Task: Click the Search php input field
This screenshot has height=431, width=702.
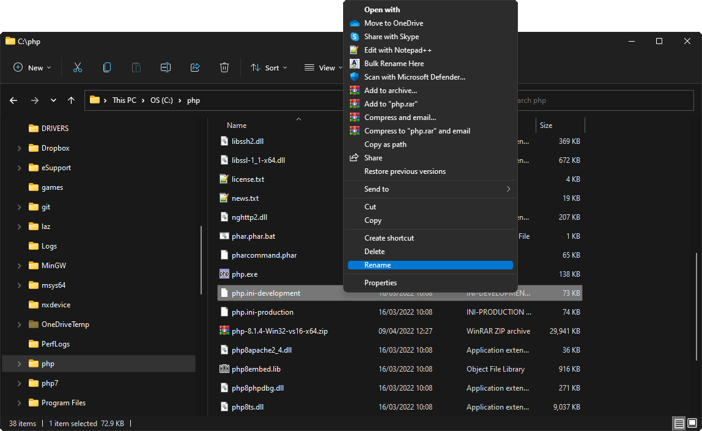Action: [605, 100]
